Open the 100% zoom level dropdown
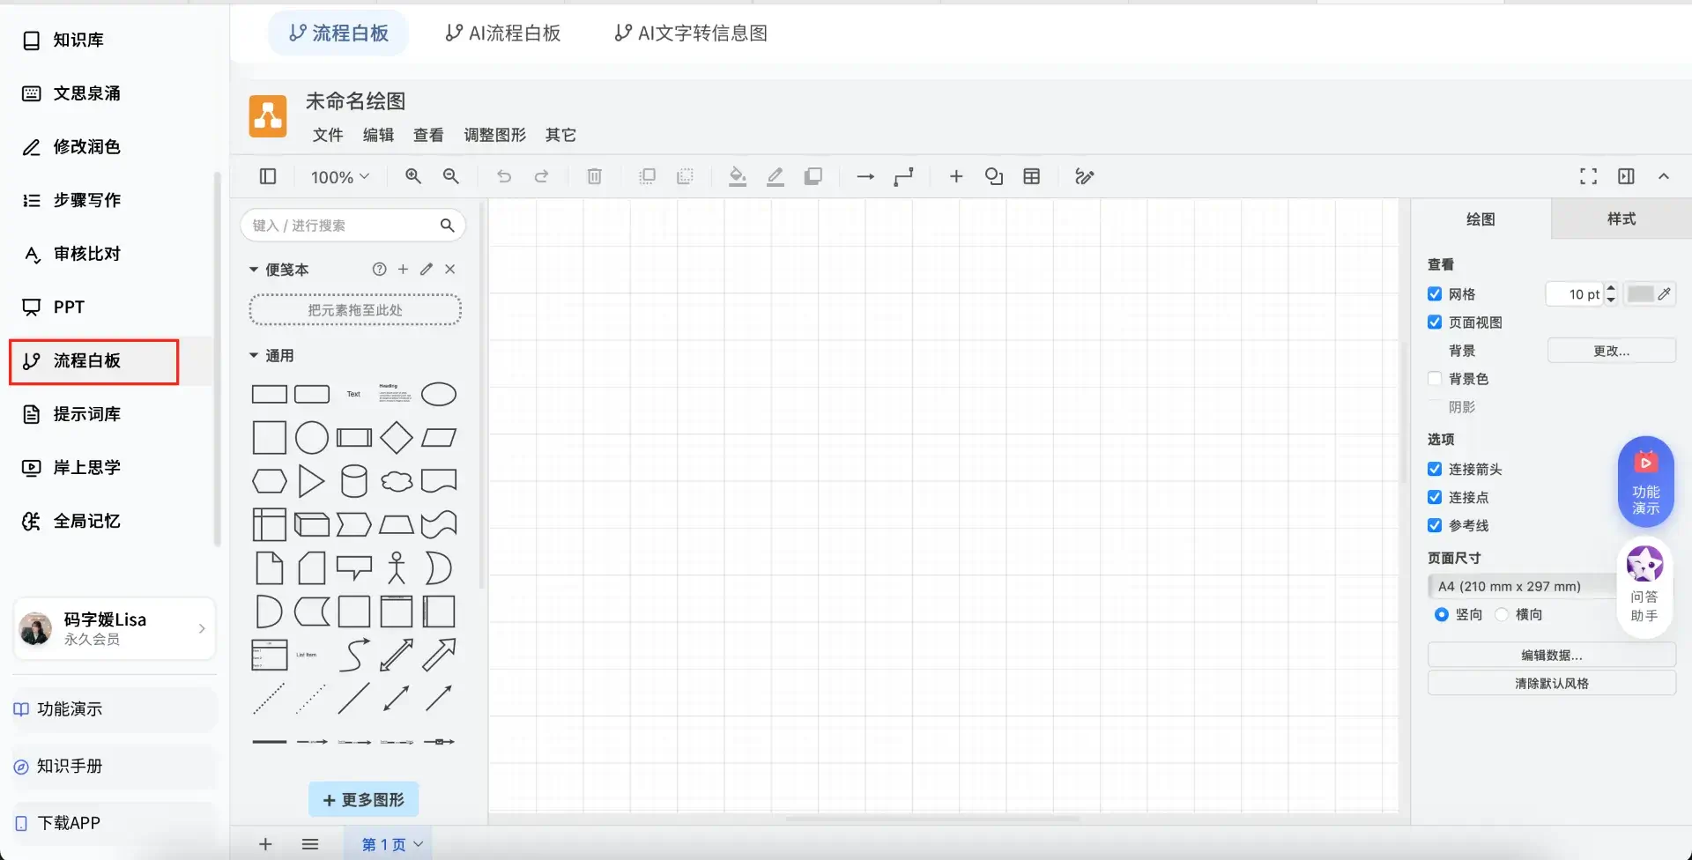The height and width of the screenshot is (860, 1692). (339, 177)
